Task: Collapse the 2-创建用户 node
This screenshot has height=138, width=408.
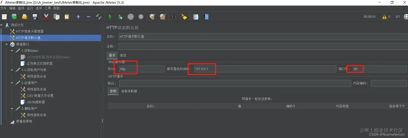Action: click(x=12, y=83)
